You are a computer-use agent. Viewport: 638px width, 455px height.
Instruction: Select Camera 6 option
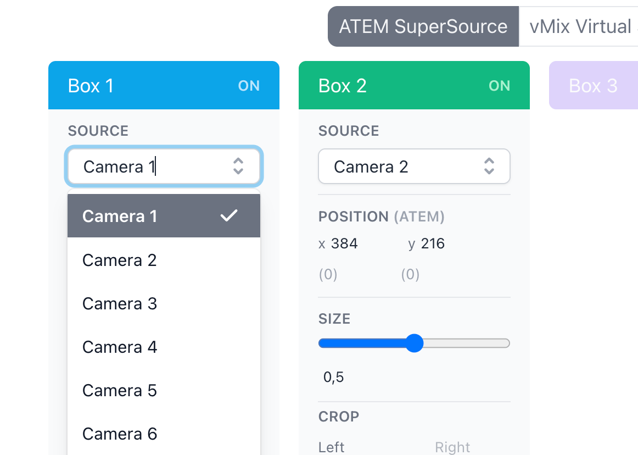click(164, 434)
